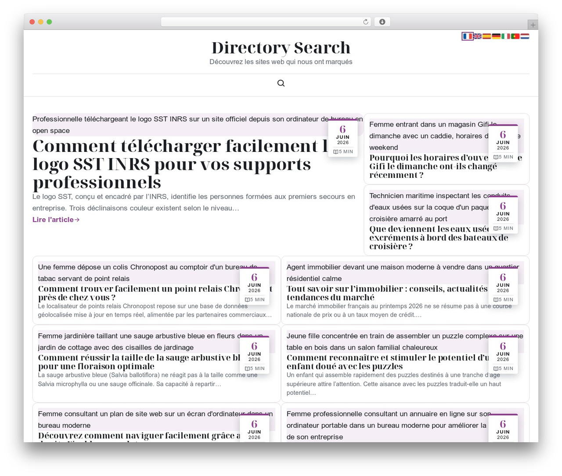Screen dimensions: 562x476
Task: Choose the Spanish flag language option
Action: 486,36
